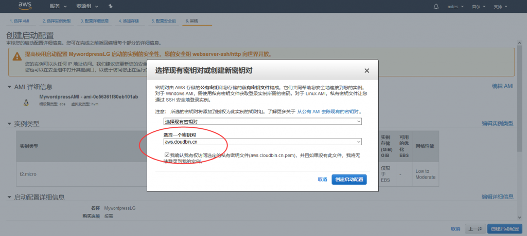527x236 pixels.
Task: Open the 选择现有密钥对 dropdown
Action: [x=262, y=122]
